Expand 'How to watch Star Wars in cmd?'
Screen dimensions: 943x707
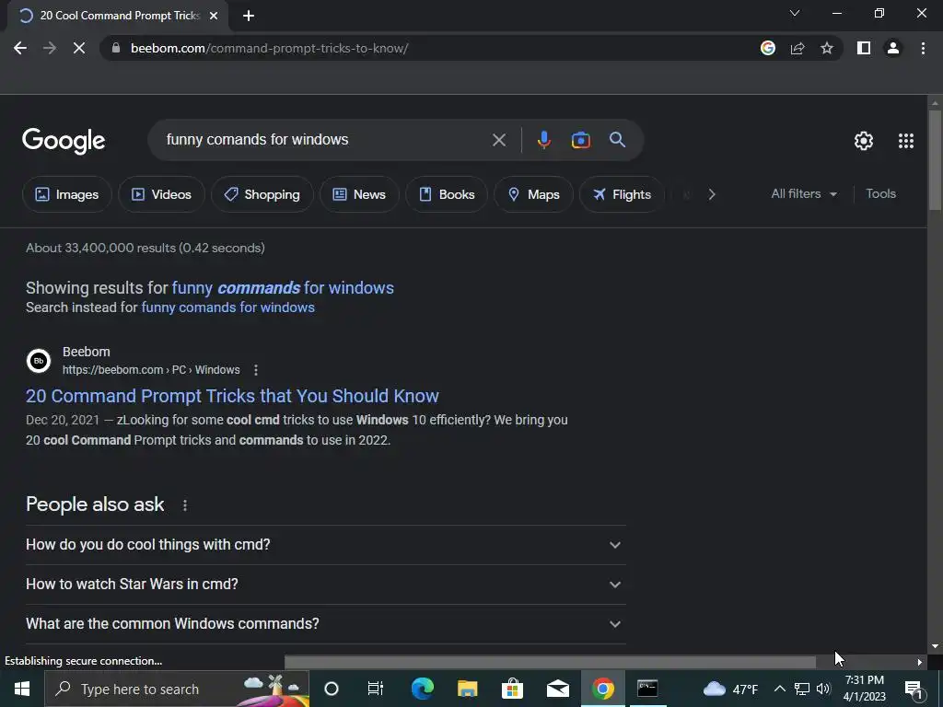point(325,585)
